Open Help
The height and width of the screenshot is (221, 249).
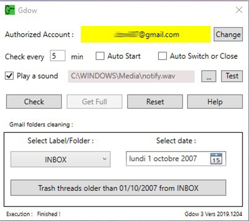215,102
